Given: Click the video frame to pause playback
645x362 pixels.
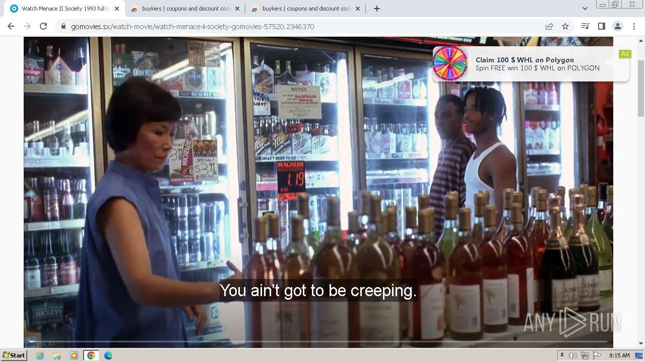Looking at the screenshot, I should [x=318, y=191].
